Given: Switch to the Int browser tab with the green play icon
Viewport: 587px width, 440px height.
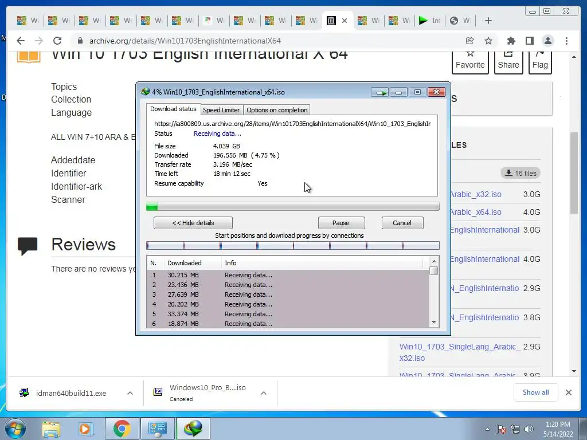Looking at the screenshot, I should (x=430, y=21).
